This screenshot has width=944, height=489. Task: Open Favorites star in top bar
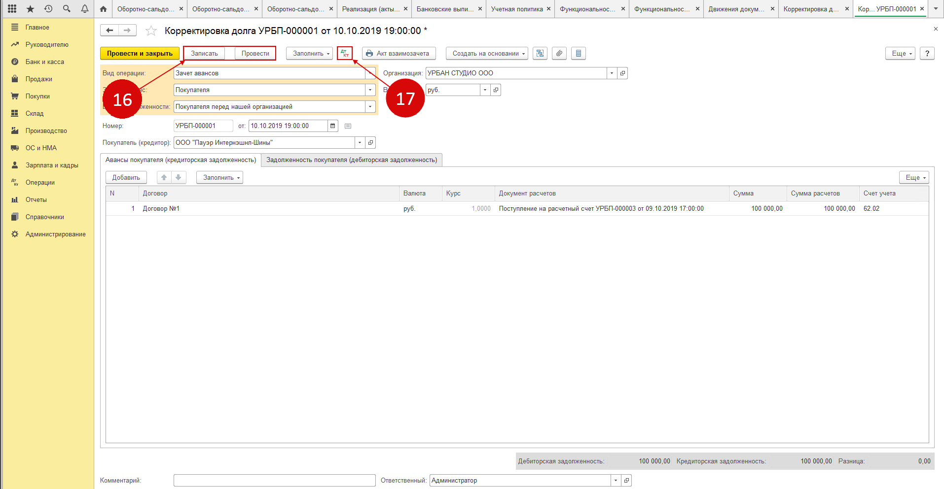pos(31,9)
